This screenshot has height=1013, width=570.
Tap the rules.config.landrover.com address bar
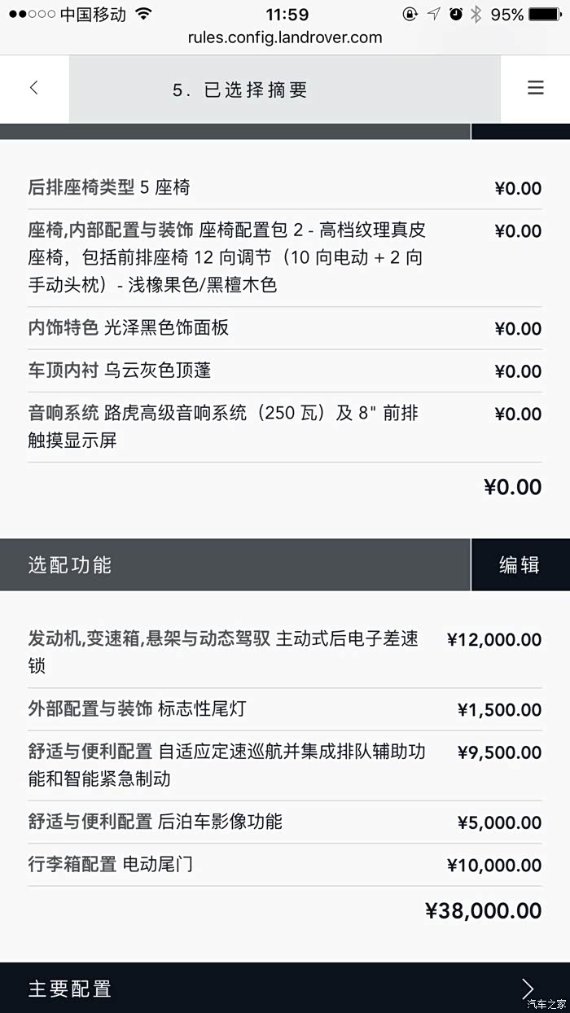[x=284, y=37]
